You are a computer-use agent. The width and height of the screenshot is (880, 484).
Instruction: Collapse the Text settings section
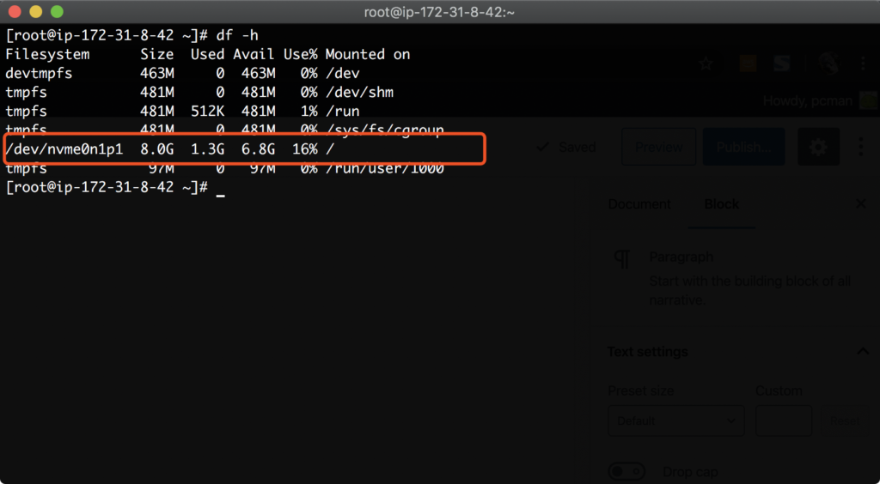click(x=862, y=352)
